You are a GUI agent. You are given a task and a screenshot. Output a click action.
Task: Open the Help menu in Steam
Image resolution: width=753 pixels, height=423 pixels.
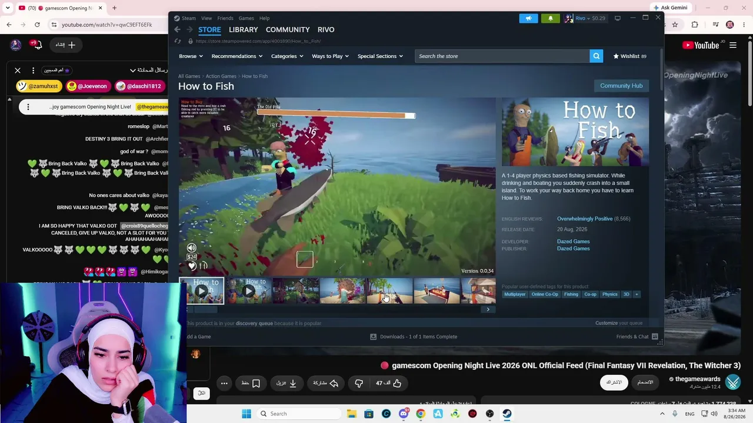pyautogui.click(x=265, y=18)
